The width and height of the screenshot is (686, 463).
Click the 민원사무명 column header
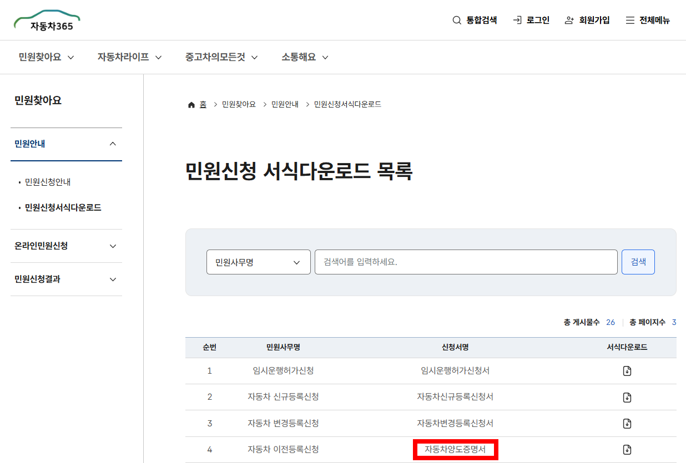283,348
